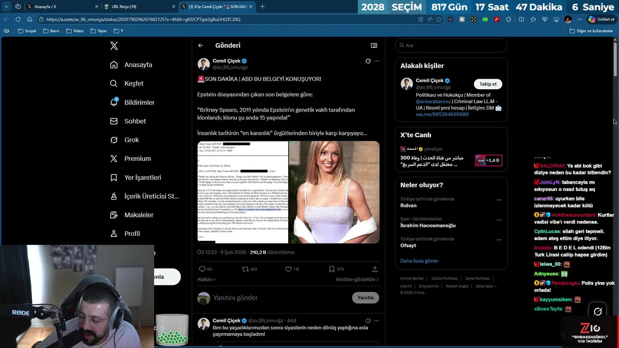Toggle like on the post with 1 B likes
Viewport: 619px width, 348px height.
(288, 269)
